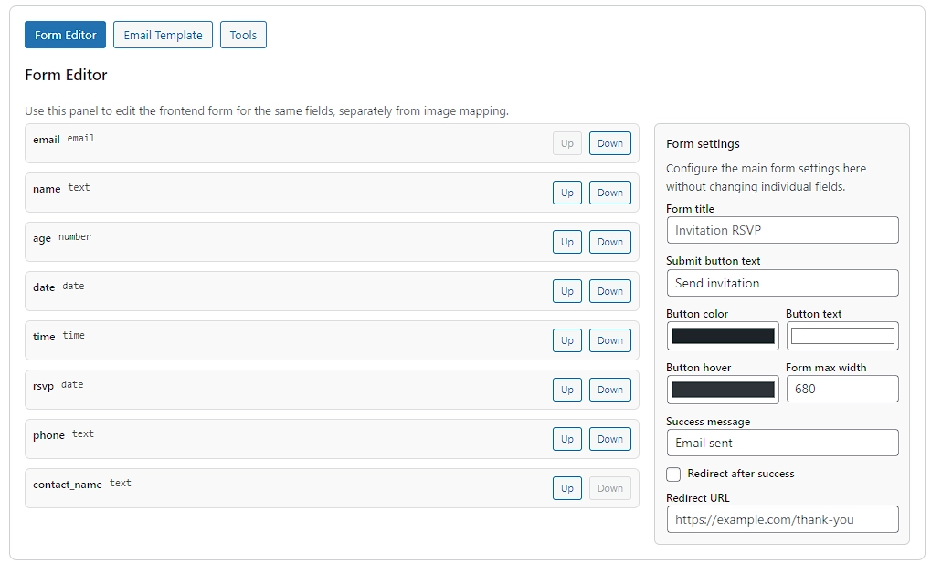Open the Button color picker swatch
Image resolution: width=931 pixels, height=574 pixels.
pyautogui.click(x=722, y=336)
